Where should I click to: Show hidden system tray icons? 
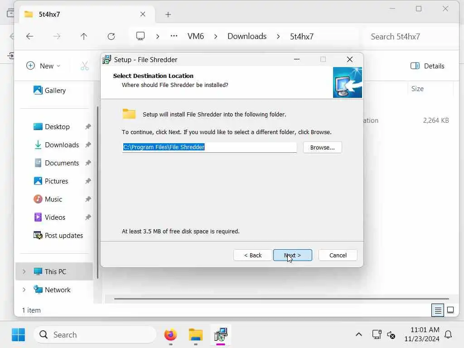coord(359,335)
